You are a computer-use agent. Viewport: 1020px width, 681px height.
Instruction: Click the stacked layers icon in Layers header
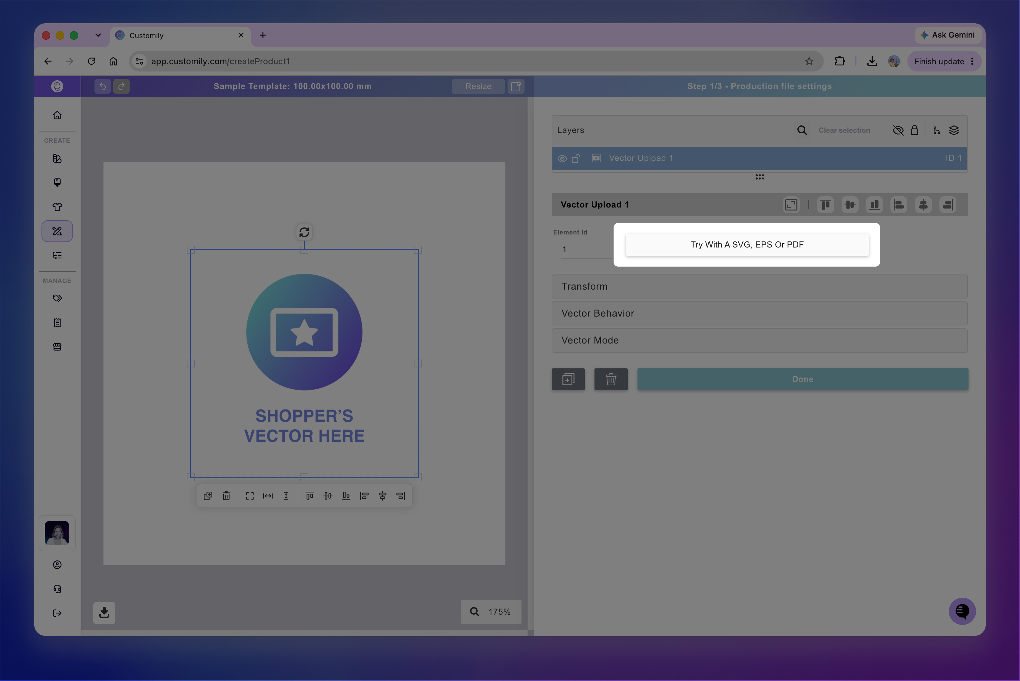[x=954, y=130]
